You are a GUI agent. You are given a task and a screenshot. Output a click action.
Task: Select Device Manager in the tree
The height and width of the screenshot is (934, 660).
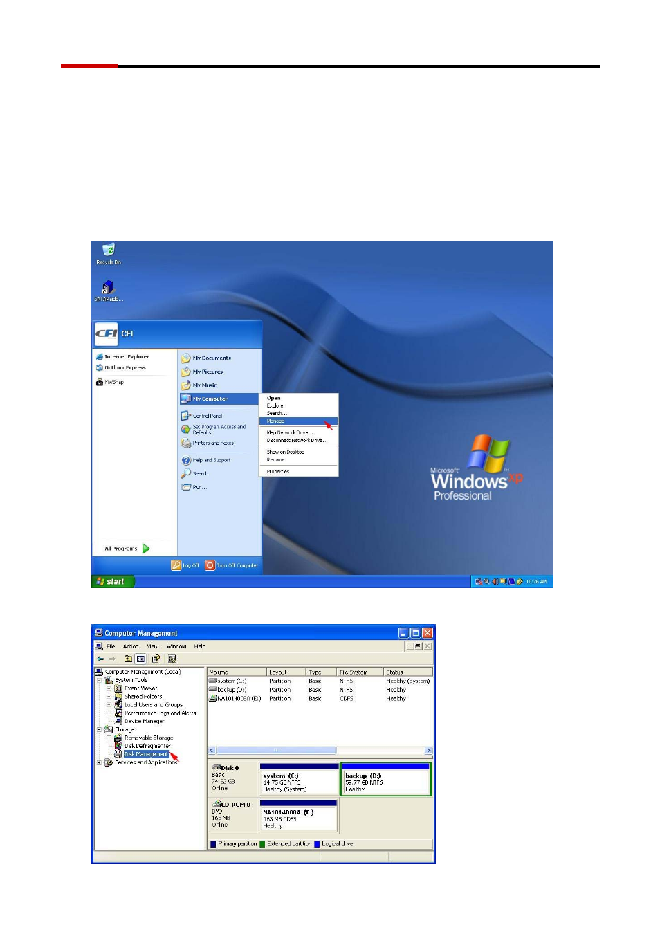click(x=144, y=722)
